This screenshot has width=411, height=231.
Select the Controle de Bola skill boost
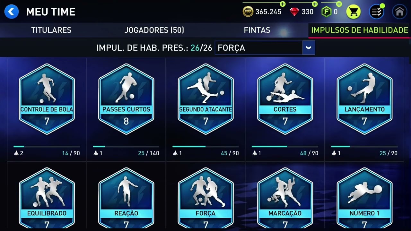click(47, 99)
